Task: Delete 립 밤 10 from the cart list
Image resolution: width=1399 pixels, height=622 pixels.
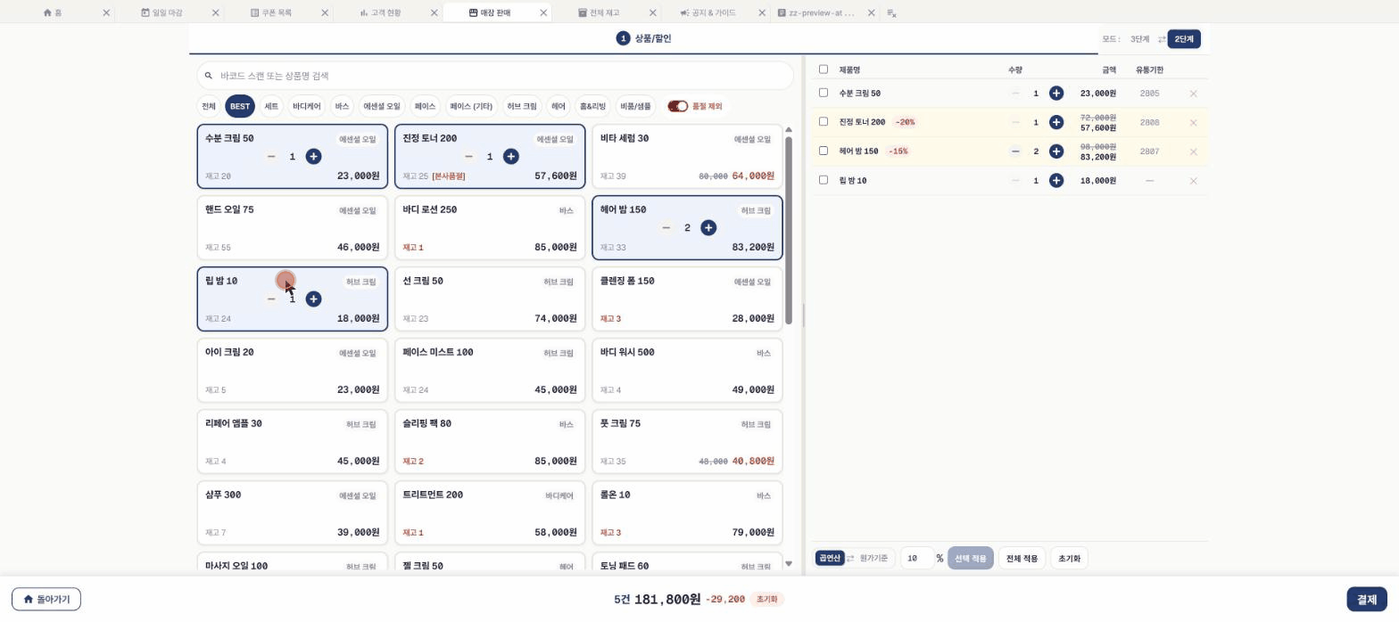Action: (1193, 181)
